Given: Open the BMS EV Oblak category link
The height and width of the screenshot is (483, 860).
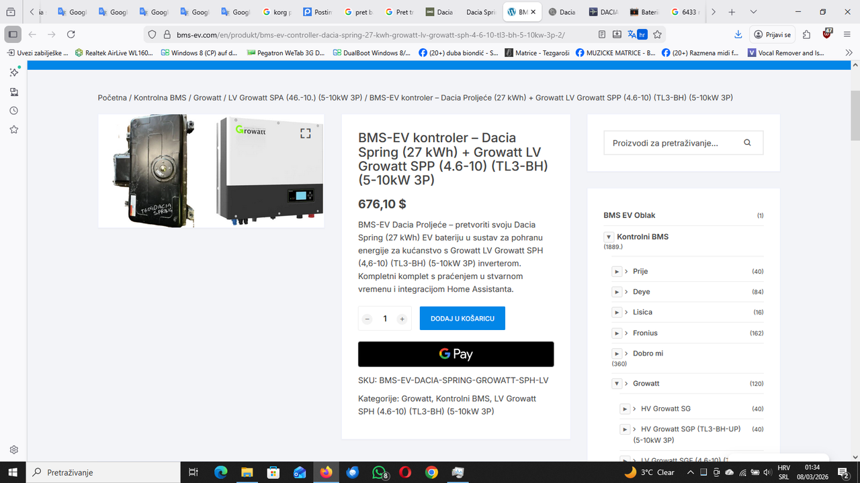Looking at the screenshot, I should click(x=630, y=215).
